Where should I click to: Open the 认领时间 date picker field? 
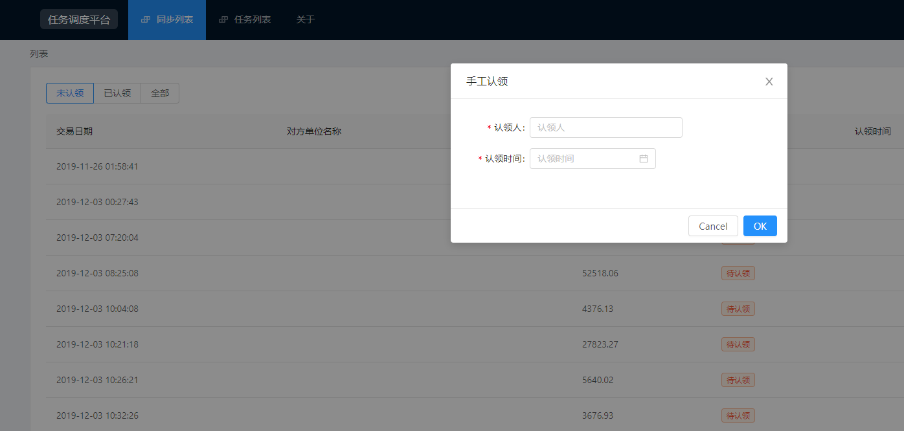click(x=593, y=159)
